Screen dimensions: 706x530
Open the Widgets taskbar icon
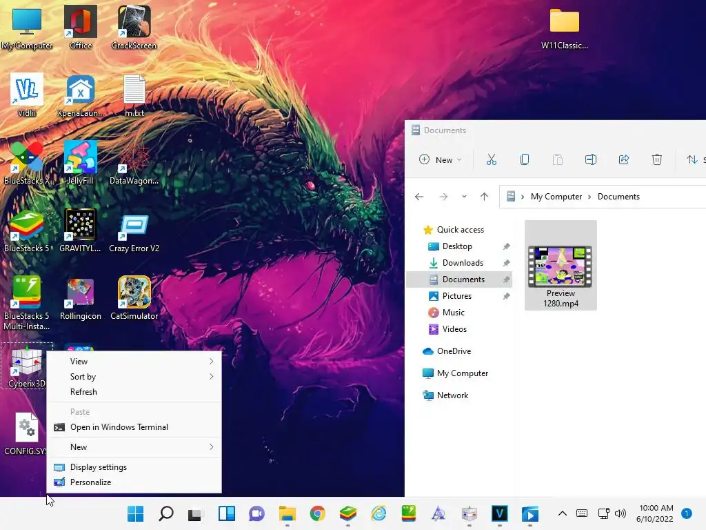pos(226,513)
